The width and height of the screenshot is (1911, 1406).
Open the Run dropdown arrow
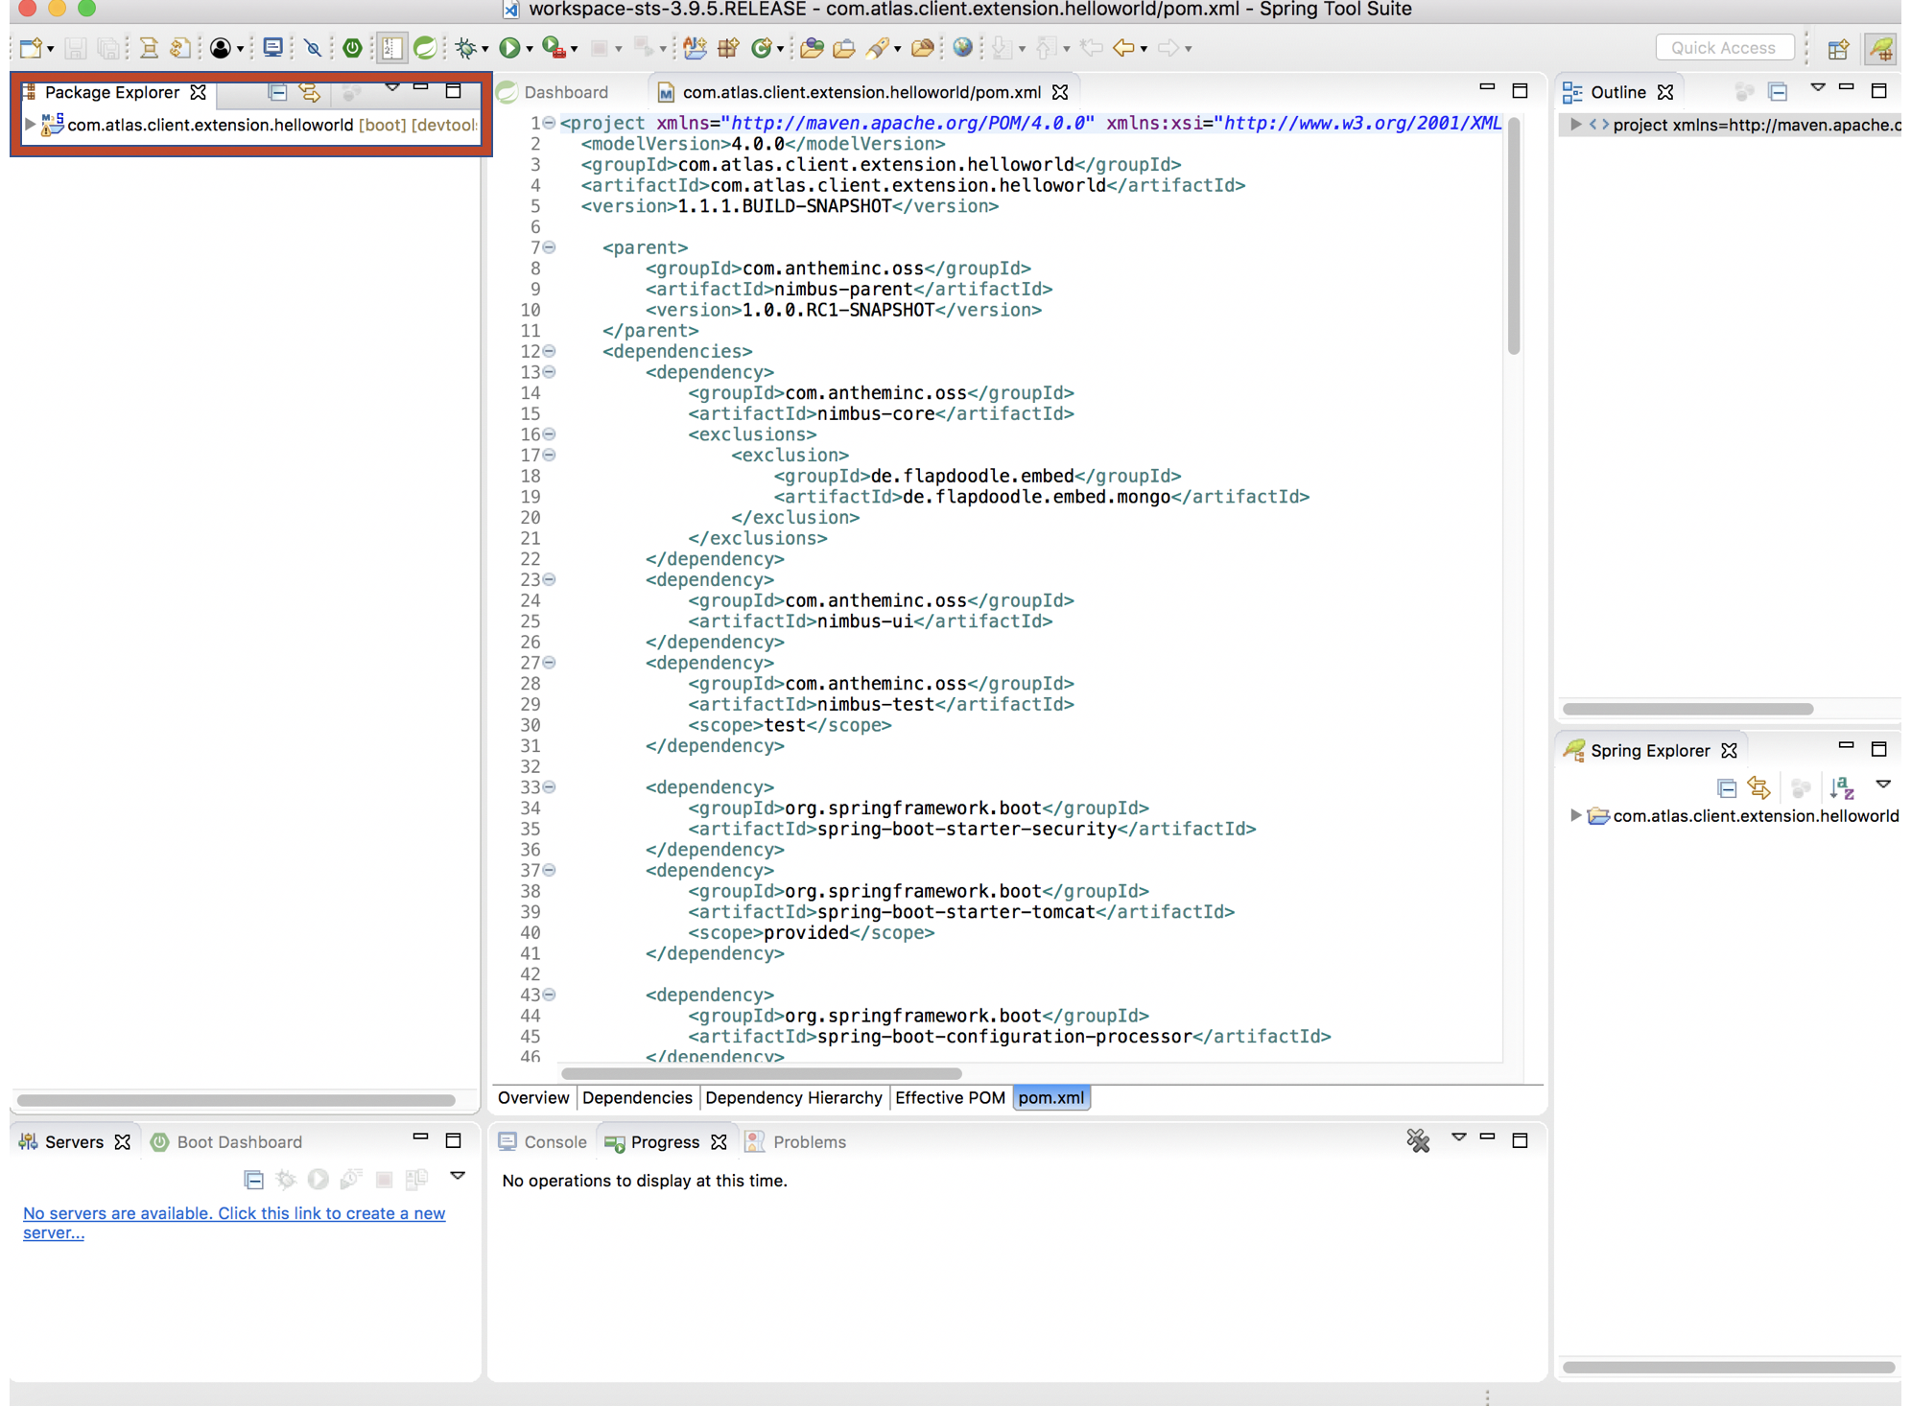click(530, 49)
